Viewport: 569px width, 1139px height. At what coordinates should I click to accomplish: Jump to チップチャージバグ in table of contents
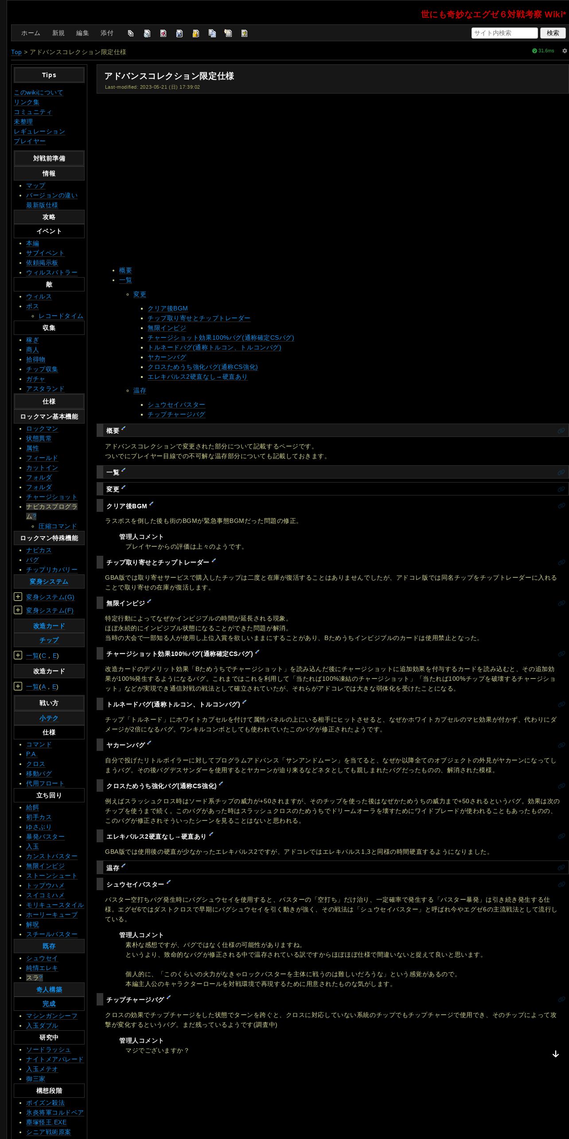coord(176,415)
